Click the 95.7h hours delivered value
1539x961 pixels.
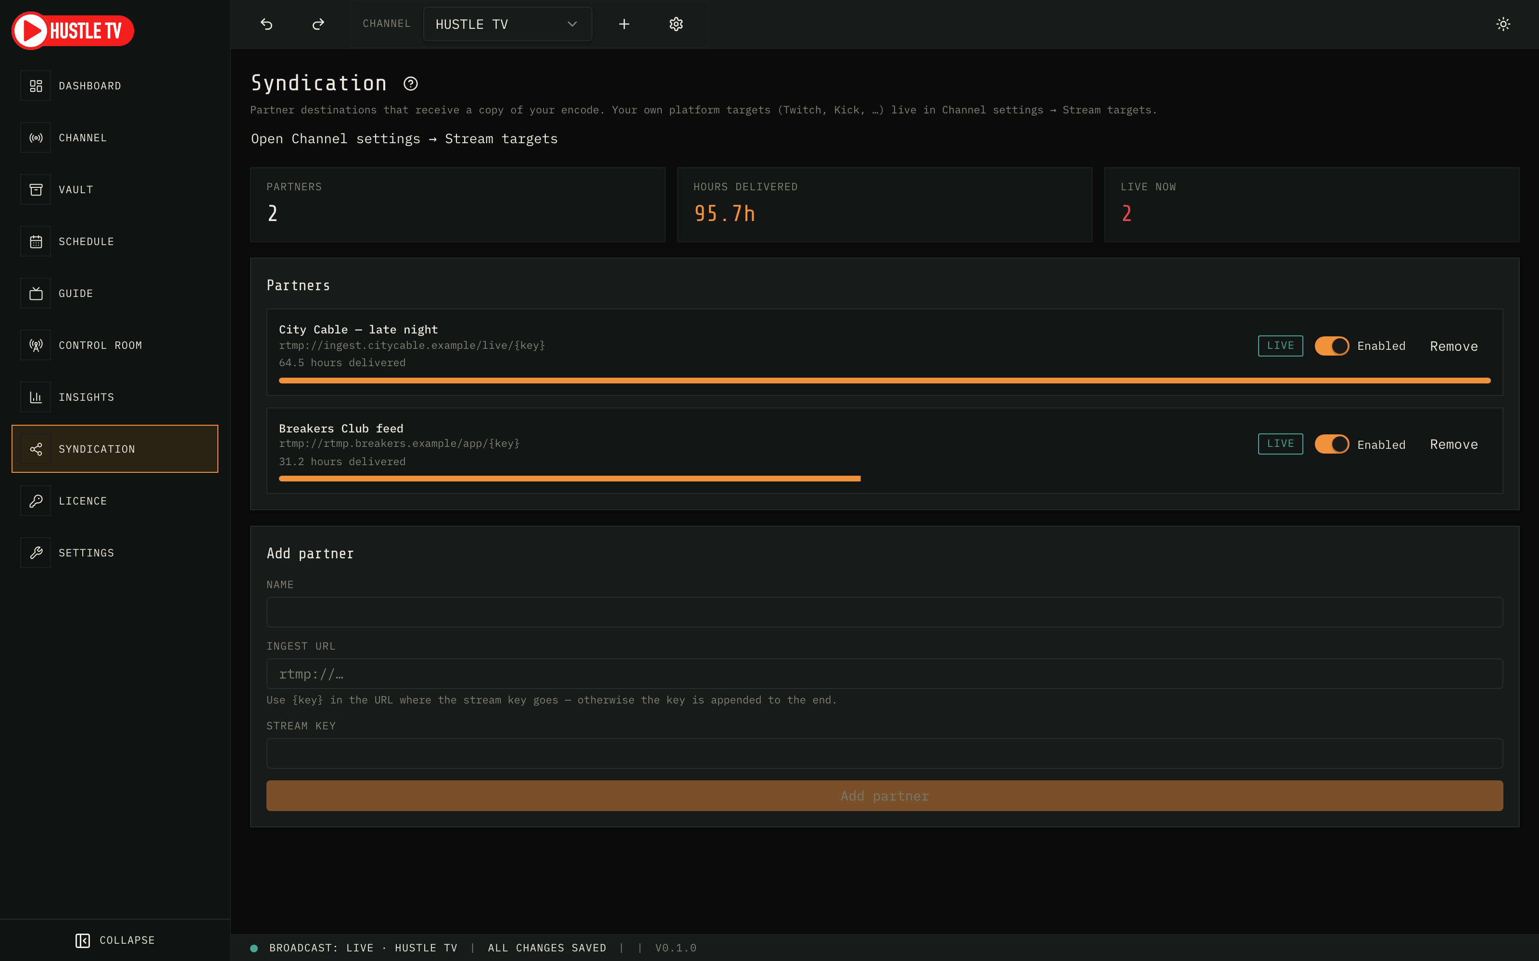coord(724,213)
